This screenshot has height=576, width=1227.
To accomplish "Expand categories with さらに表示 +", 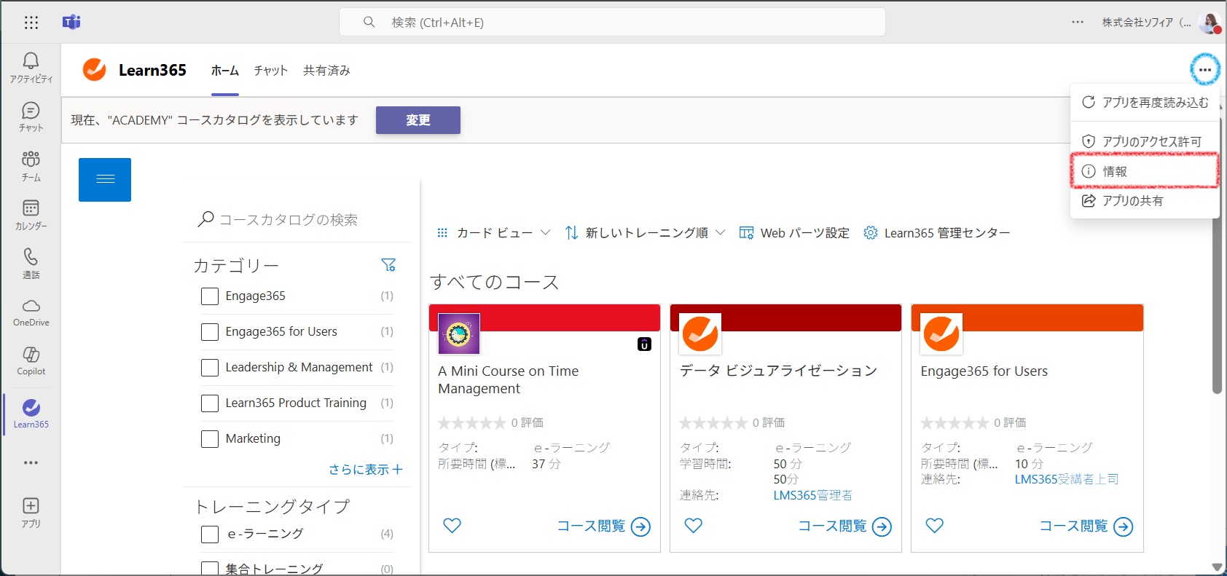I will (366, 470).
